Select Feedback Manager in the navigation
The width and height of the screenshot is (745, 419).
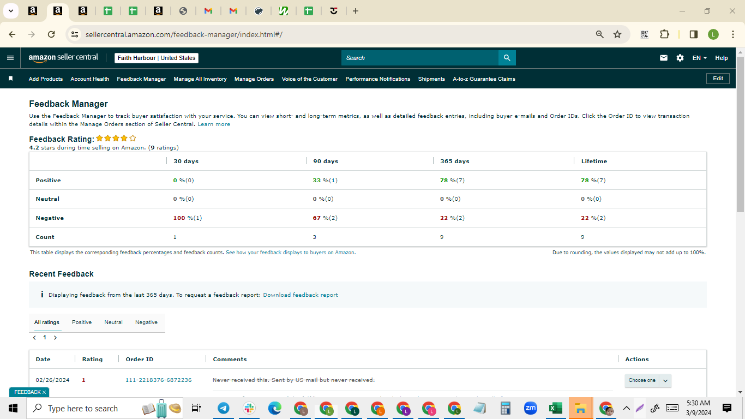pos(141,79)
